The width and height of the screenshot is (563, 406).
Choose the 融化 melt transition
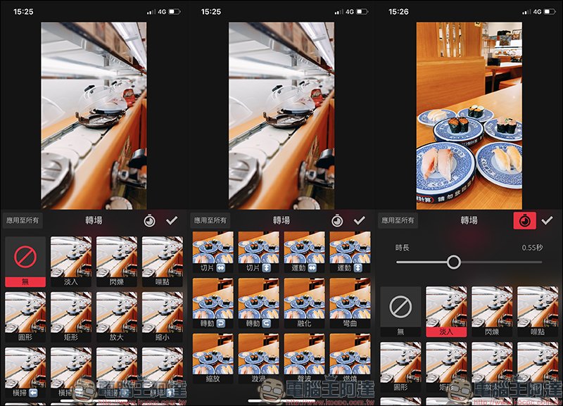tap(304, 303)
